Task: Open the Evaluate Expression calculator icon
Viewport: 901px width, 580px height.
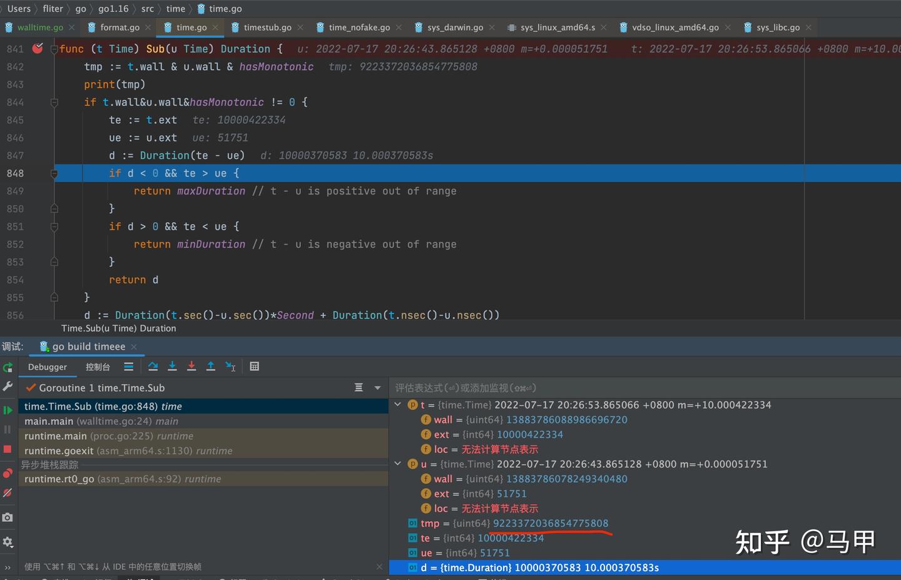Action: point(255,367)
